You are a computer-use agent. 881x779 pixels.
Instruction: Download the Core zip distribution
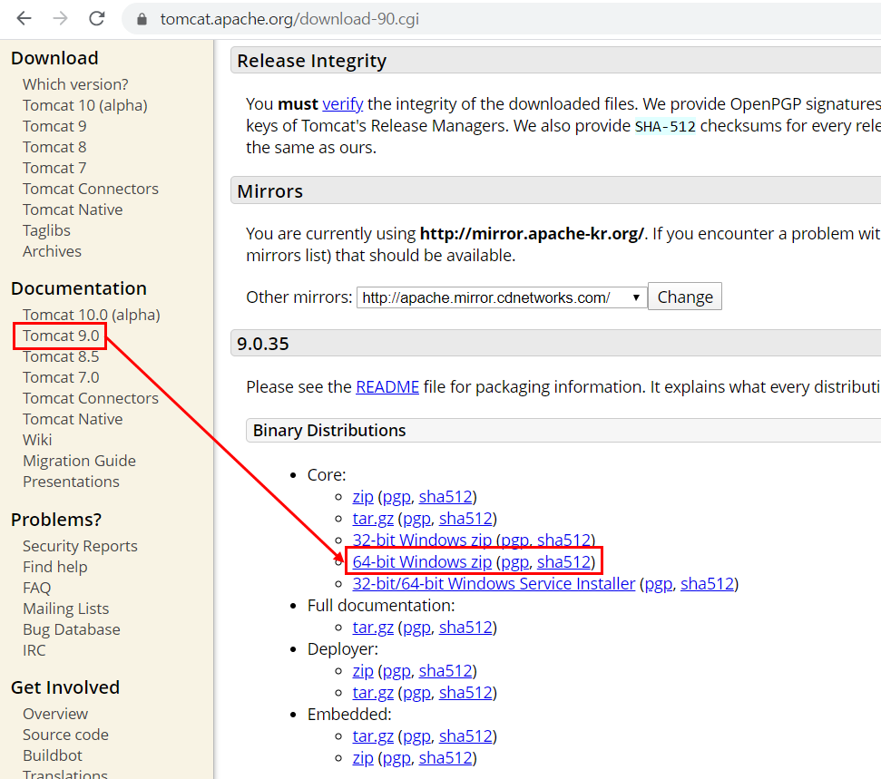pos(363,496)
